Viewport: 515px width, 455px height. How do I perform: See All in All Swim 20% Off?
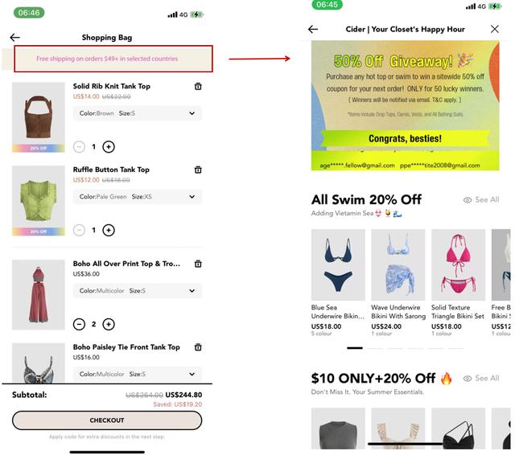[x=481, y=200]
